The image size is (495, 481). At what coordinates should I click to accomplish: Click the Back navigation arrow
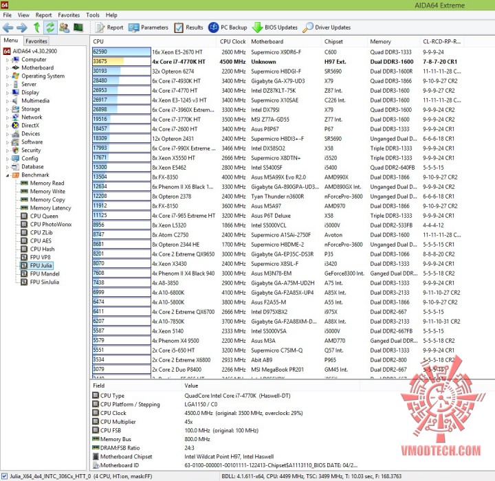tap(8, 27)
